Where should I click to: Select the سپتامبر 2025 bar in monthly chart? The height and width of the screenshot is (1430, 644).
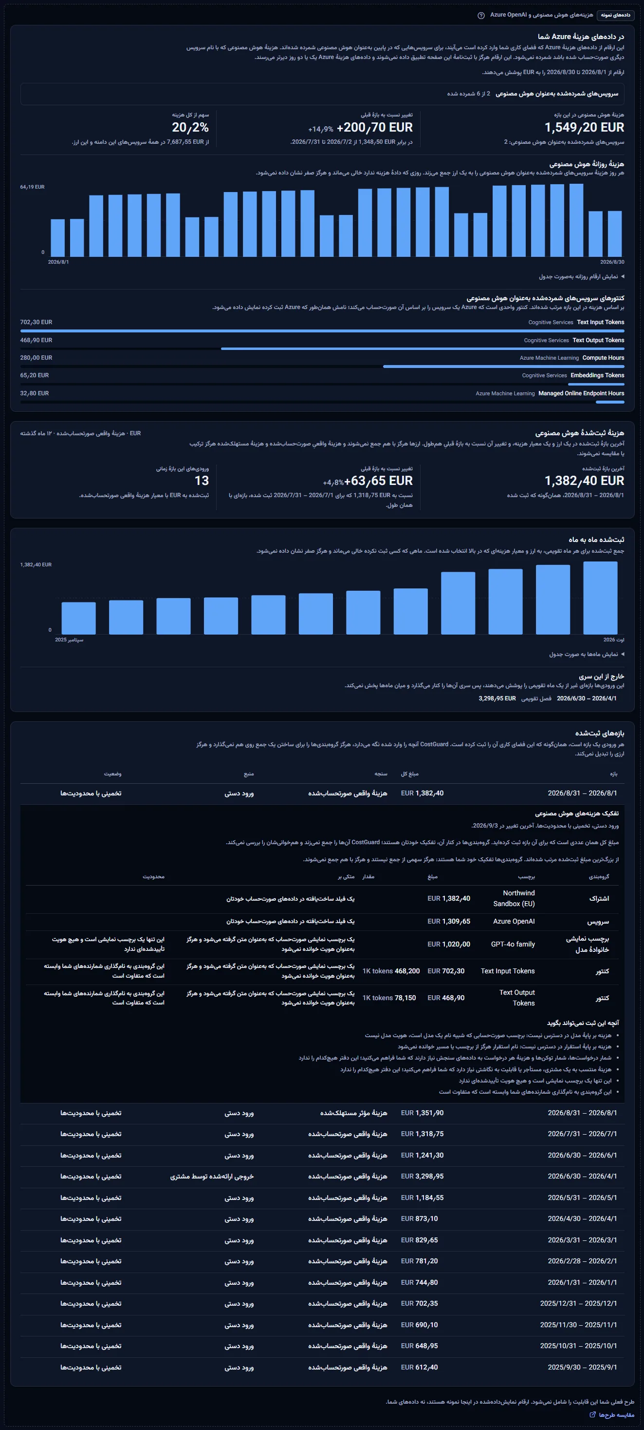pyautogui.click(x=79, y=618)
